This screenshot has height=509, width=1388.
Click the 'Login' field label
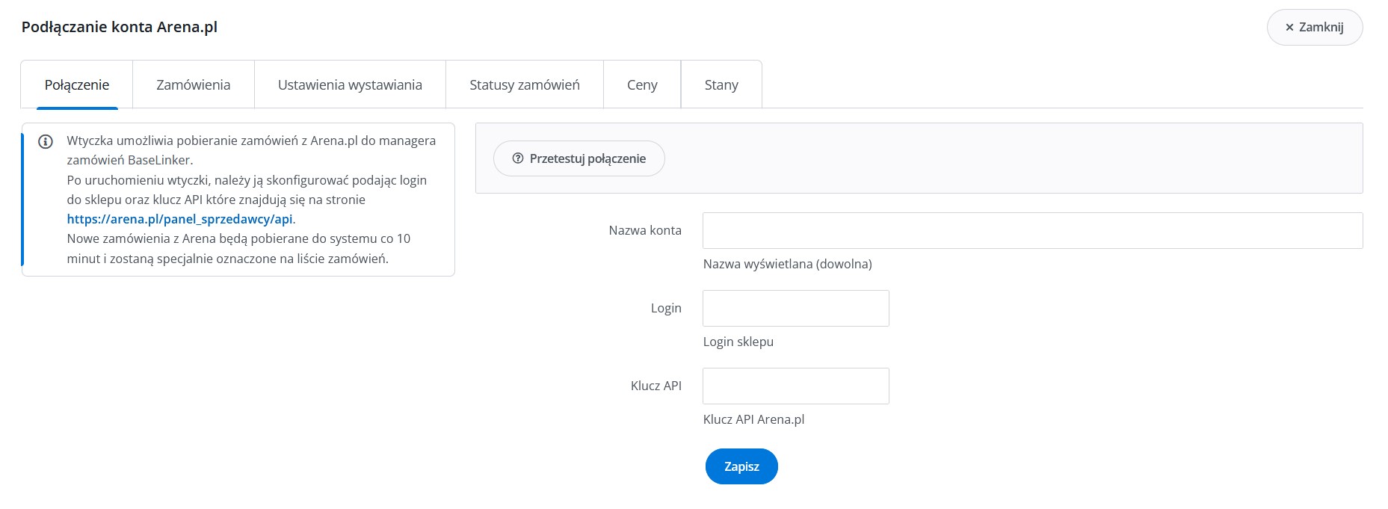(x=666, y=308)
